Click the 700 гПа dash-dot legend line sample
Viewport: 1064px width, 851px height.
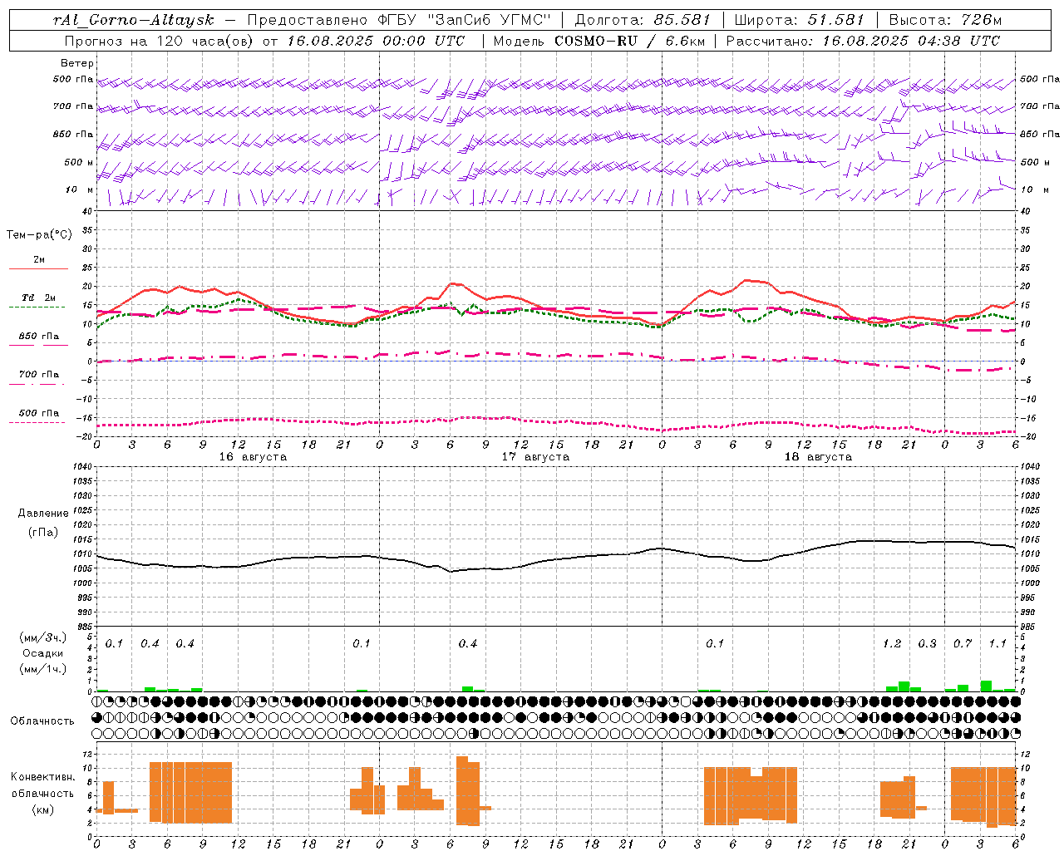38,384
